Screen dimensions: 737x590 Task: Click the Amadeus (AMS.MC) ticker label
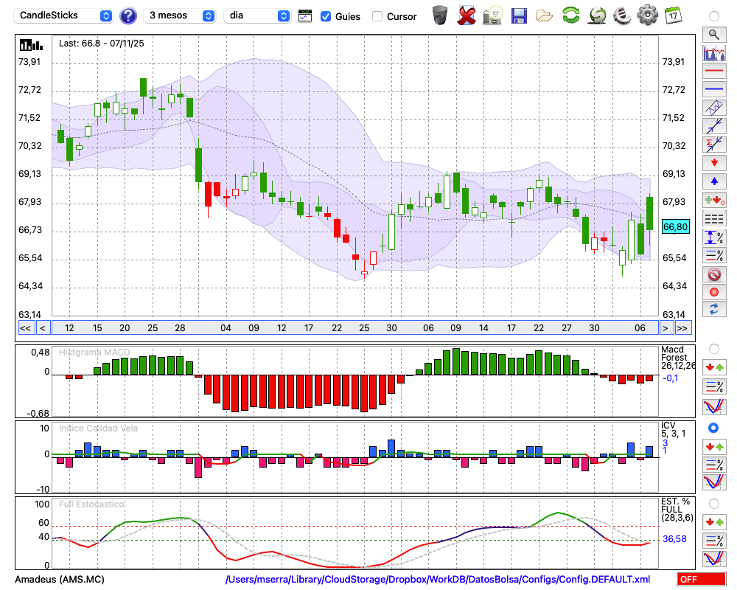[x=60, y=579]
